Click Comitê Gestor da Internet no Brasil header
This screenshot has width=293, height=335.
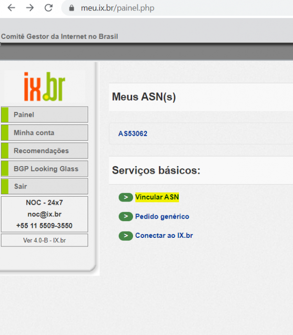59,36
